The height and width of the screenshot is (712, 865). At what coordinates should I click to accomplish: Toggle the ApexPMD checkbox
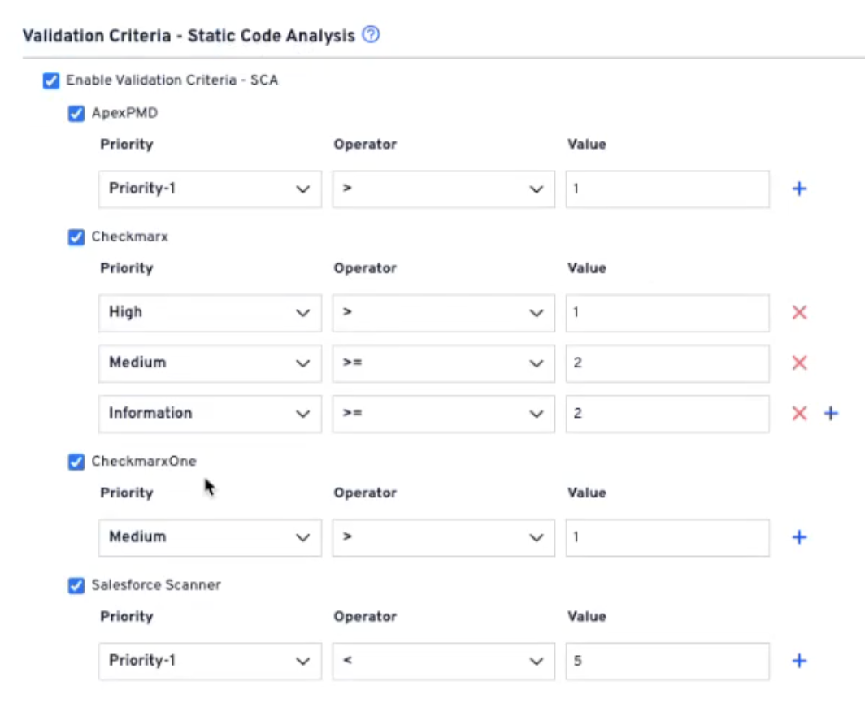(x=76, y=114)
